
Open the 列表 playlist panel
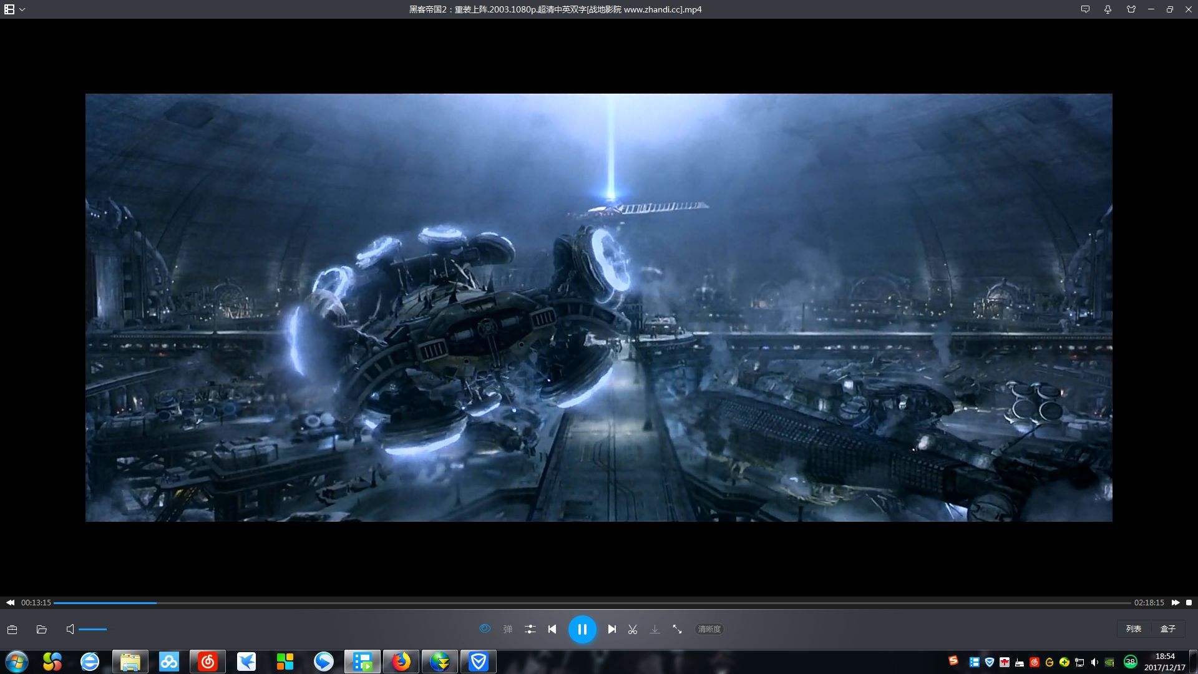pos(1134,629)
